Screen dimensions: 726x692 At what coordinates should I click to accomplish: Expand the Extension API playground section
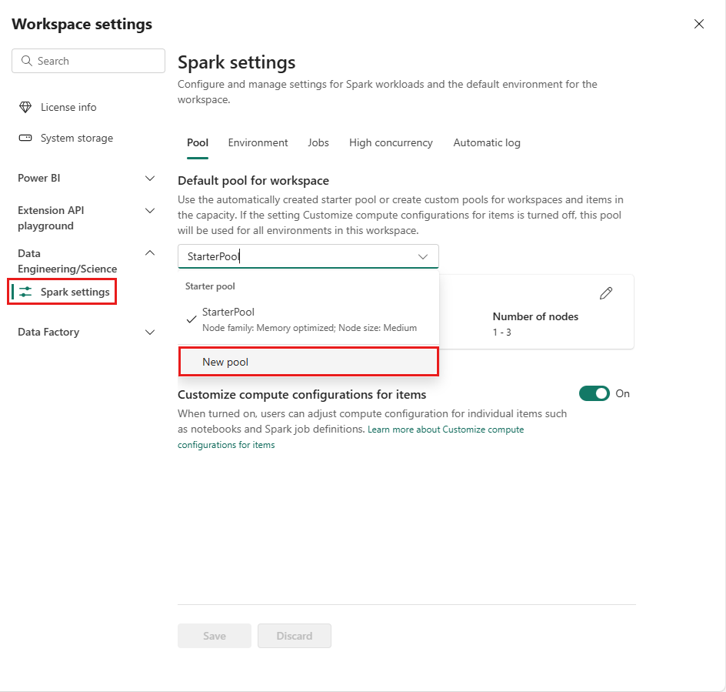click(149, 211)
